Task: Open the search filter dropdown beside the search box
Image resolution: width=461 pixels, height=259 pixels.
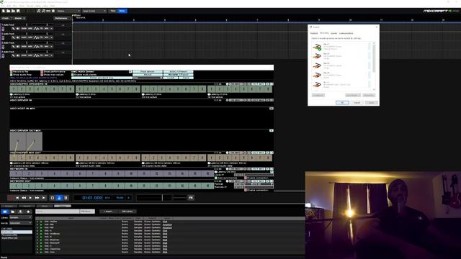Action: [x=87, y=212]
